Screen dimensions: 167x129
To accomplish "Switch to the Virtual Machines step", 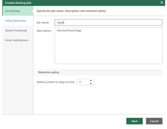I will (x=16, y=21).
